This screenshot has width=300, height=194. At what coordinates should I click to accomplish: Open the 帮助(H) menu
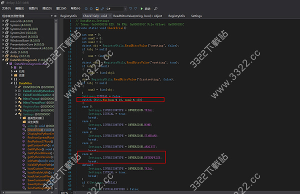pyautogui.click(x=76, y=8)
